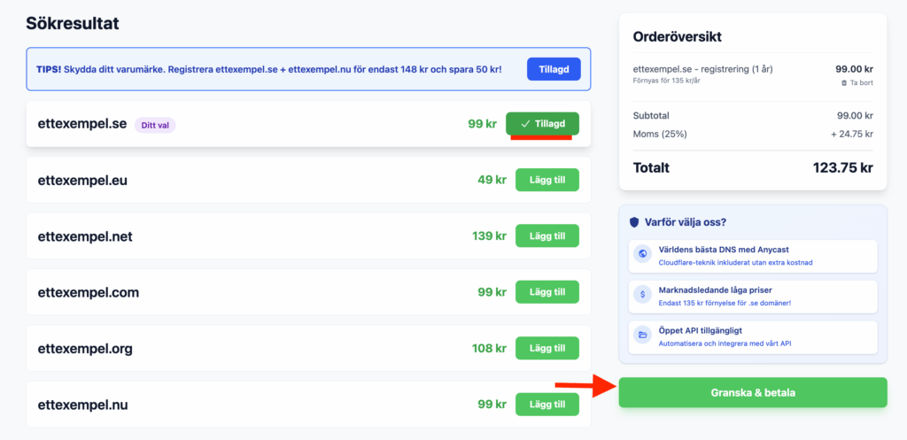
Task: Click the Ditt val badge
Action: (x=155, y=125)
